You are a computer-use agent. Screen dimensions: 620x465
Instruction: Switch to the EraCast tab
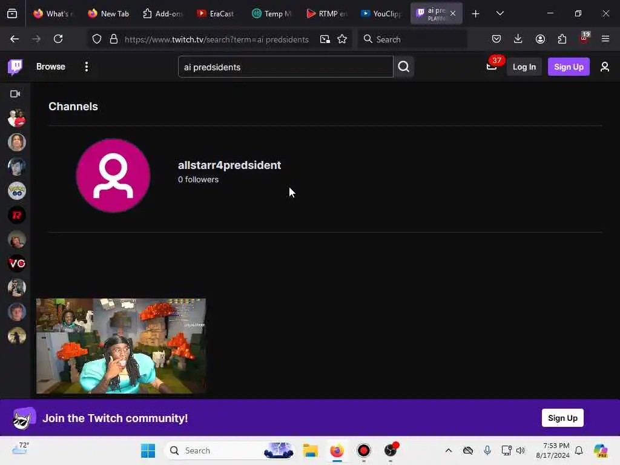tap(216, 14)
